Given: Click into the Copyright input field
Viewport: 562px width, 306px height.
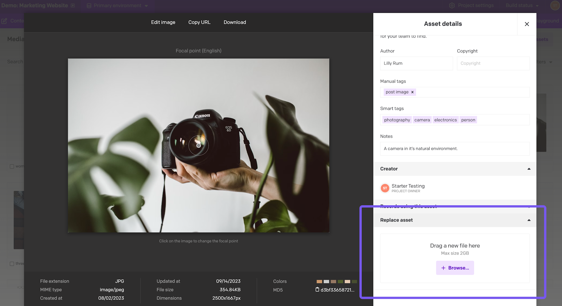Looking at the screenshot, I should (493, 63).
